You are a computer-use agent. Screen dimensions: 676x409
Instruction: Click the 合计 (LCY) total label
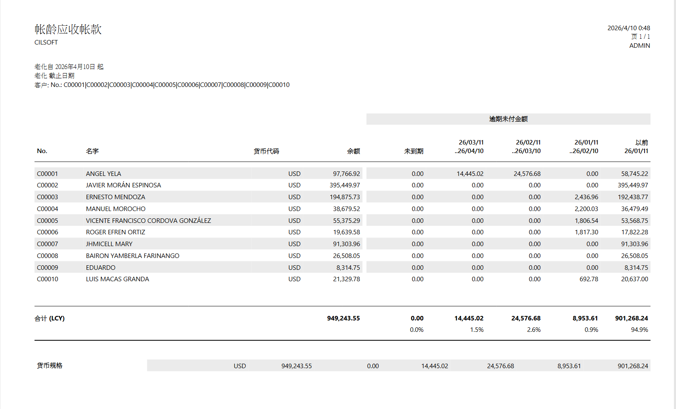point(49,318)
